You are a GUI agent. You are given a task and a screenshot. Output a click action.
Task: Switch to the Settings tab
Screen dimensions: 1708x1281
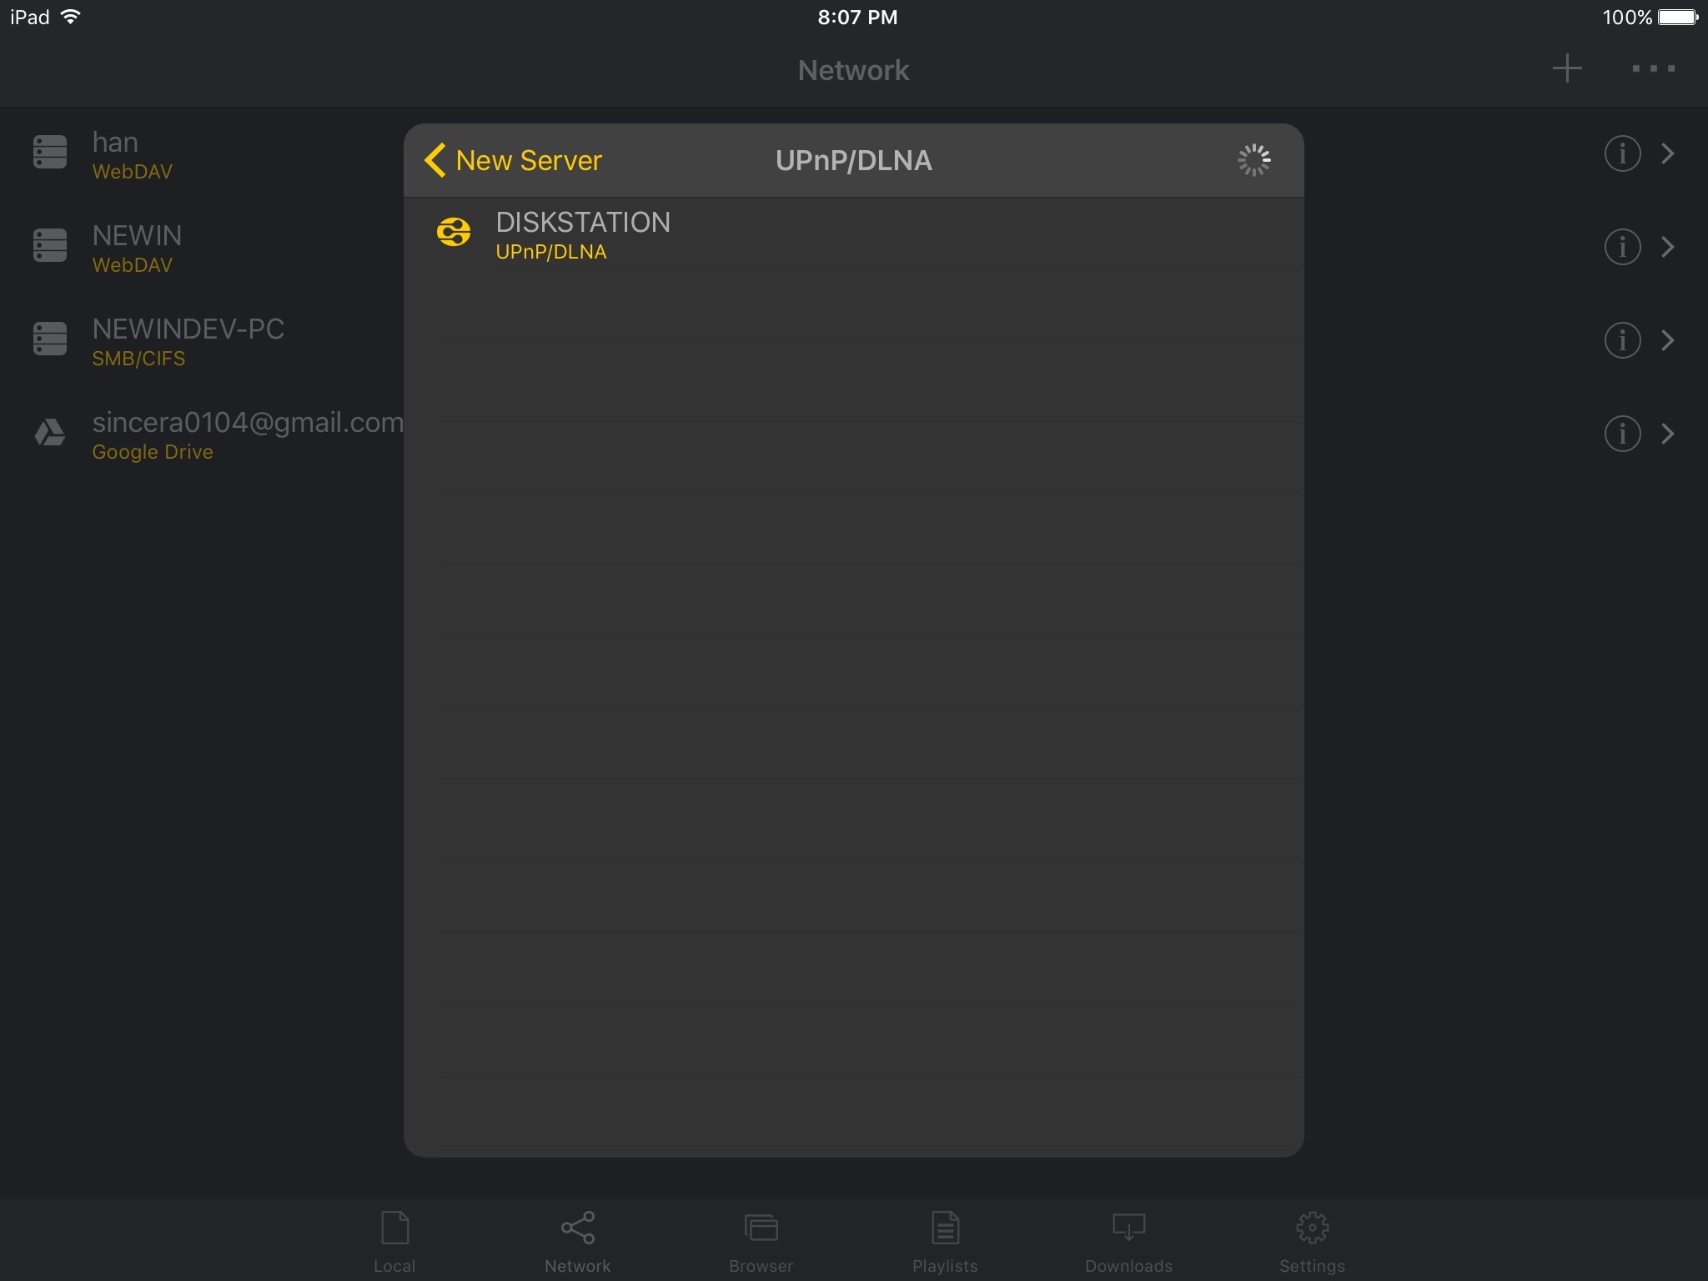1312,1242
